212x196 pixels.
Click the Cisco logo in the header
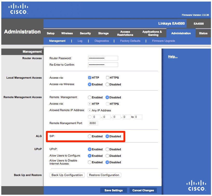[18, 9]
